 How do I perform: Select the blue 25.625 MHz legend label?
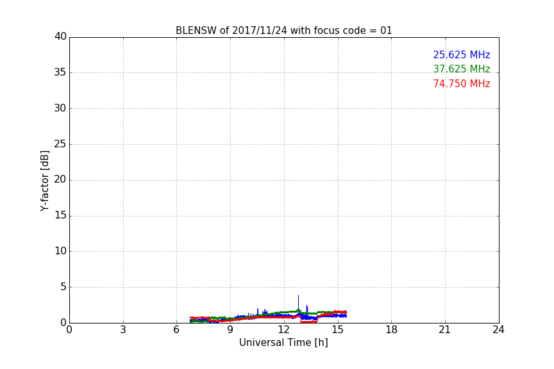coord(462,54)
